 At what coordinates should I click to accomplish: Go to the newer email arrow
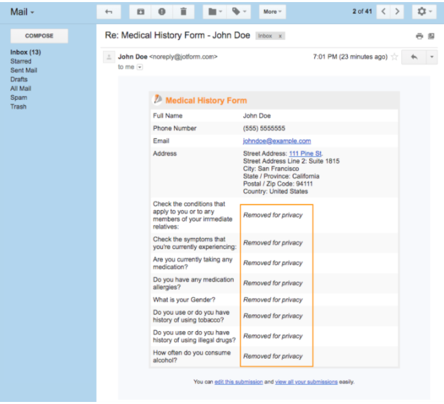point(384,12)
